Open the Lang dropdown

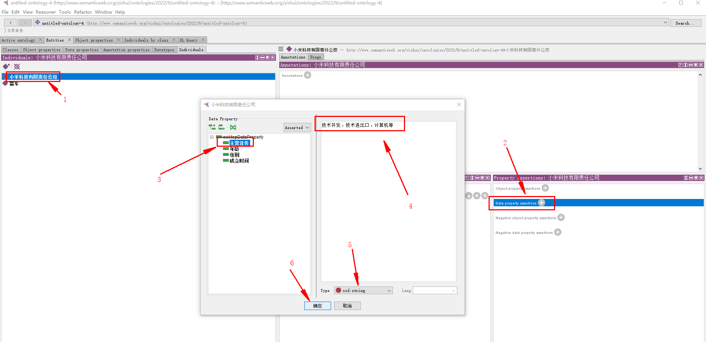pos(435,291)
